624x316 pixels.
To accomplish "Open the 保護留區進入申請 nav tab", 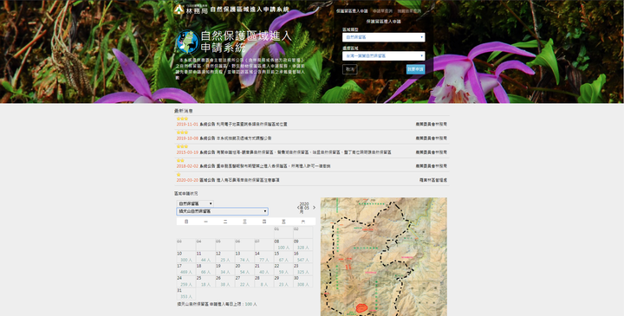I will (352, 11).
